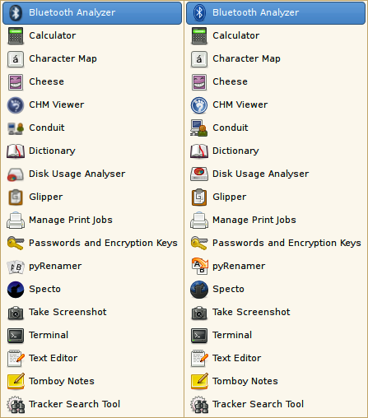Click the Bluetooth Analyzer icon in left menu
The image size is (368, 418).
click(x=16, y=12)
